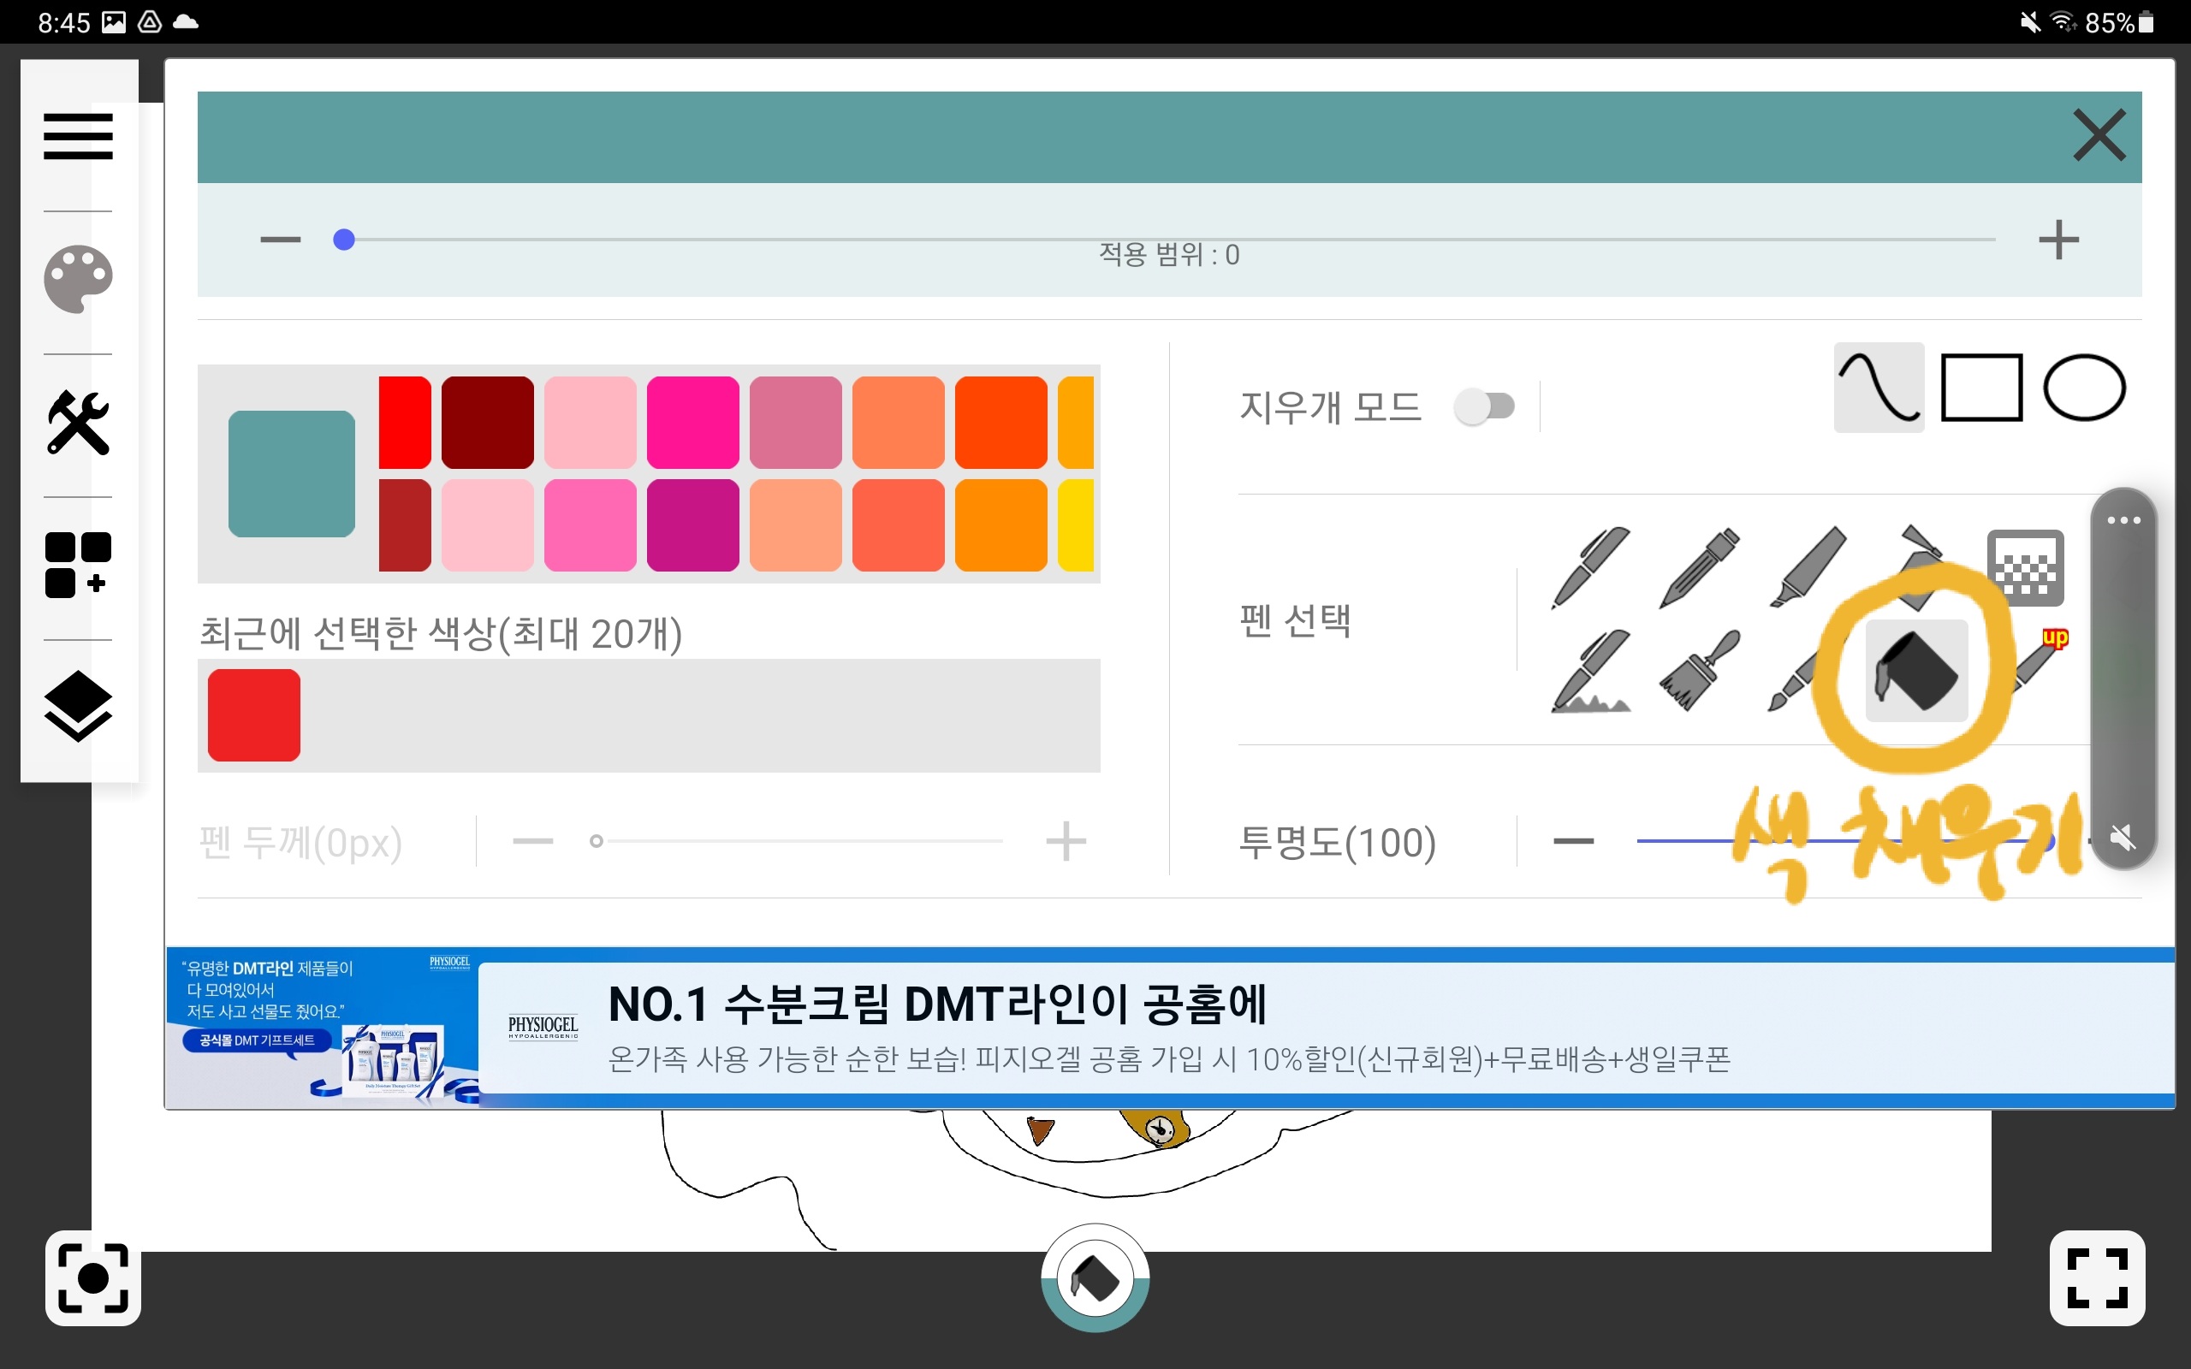Open the layers sidebar icon

[78, 705]
